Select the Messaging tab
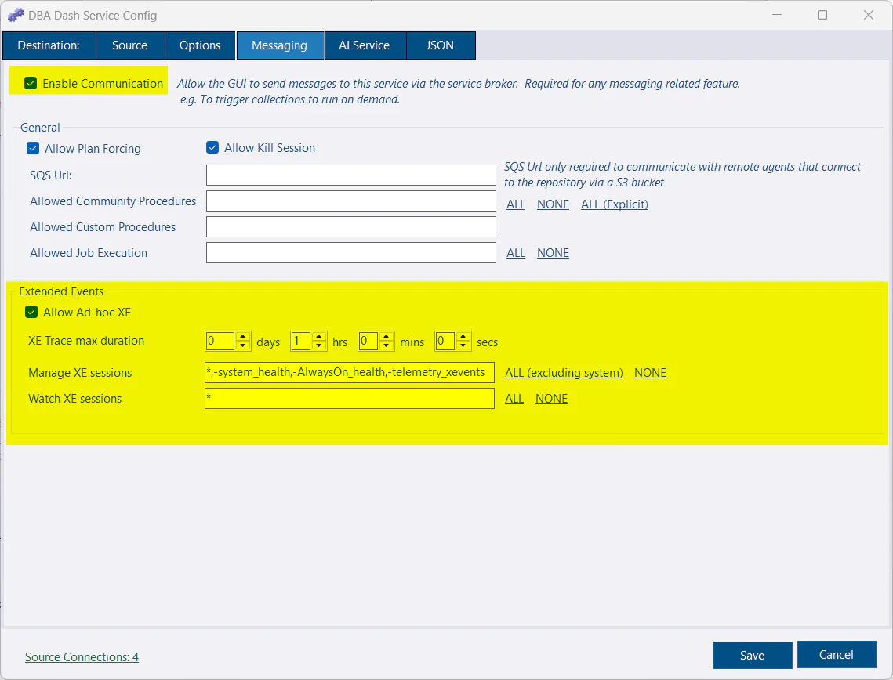The height and width of the screenshot is (680, 893). click(280, 45)
